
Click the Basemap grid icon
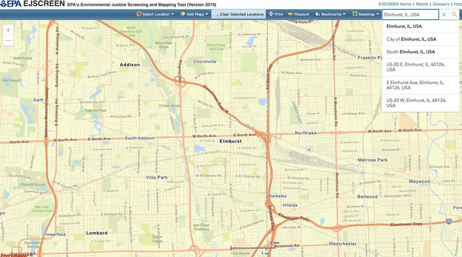(x=355, y=14)
